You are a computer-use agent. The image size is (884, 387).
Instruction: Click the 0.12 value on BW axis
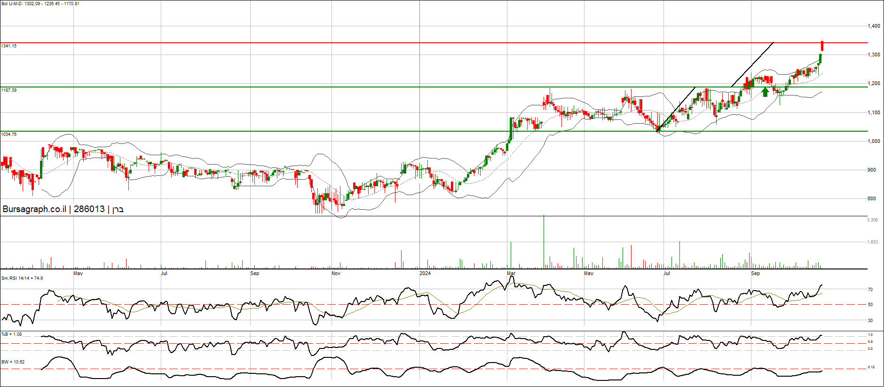871,367
